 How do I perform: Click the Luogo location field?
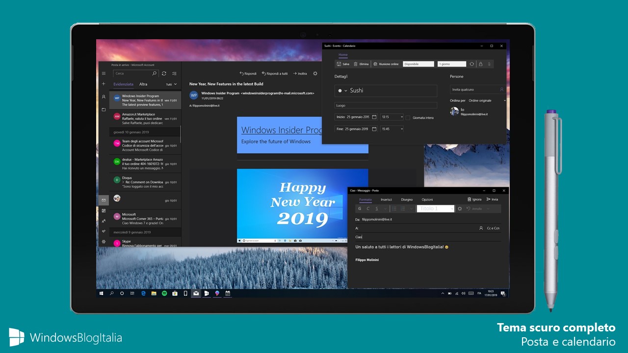386,105
